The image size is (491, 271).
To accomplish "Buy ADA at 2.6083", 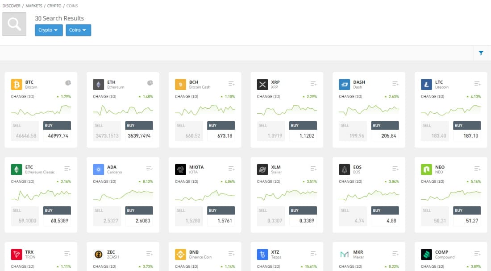I will 139,216.
